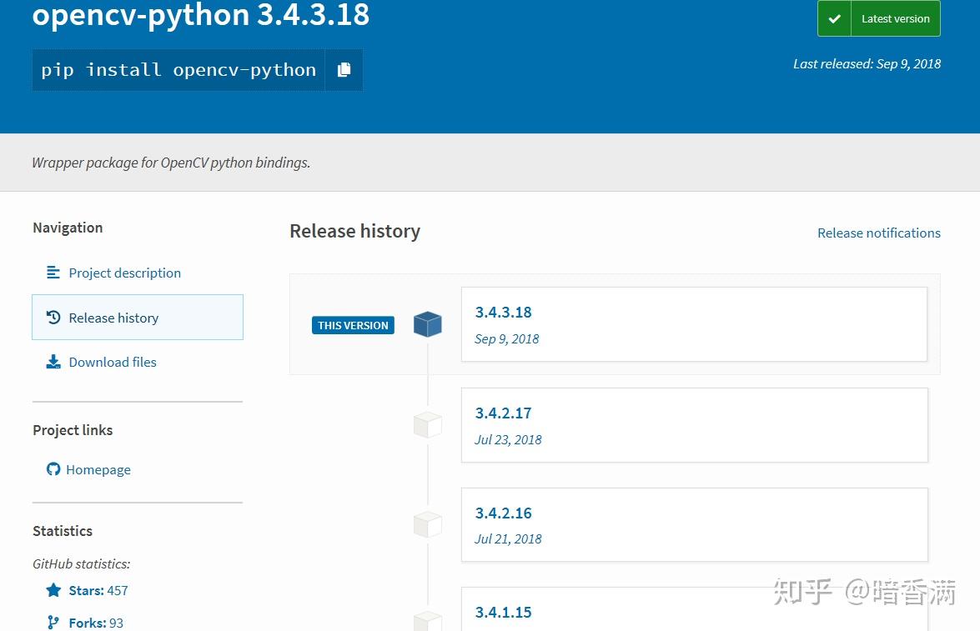This screenshot has width=980, height=631.
Task: Open release 3.4.2.17 card
Action: (x=695, y=425)
